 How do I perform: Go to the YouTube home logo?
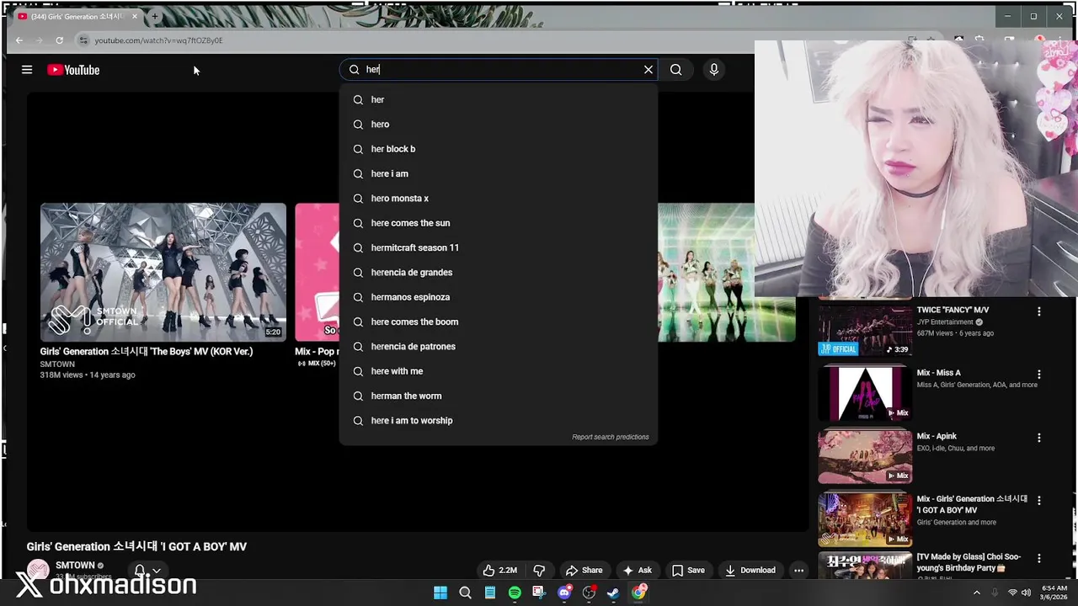[x=73, y=70]
